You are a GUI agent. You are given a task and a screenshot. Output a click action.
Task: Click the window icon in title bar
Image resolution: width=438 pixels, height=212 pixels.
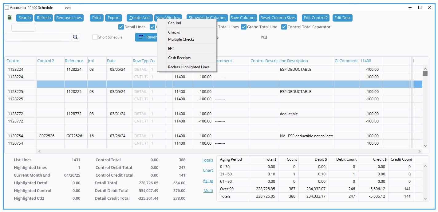tap(7, 7)
